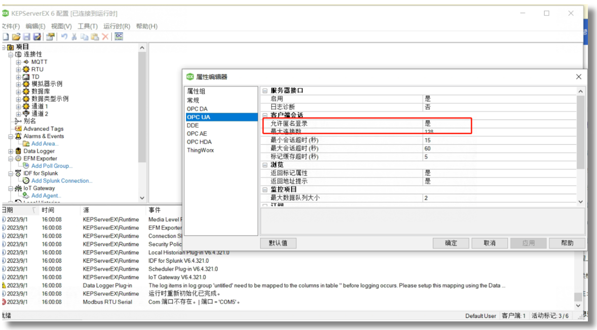
Task: Click the Save toolbar icon
Action: [27, 36]
